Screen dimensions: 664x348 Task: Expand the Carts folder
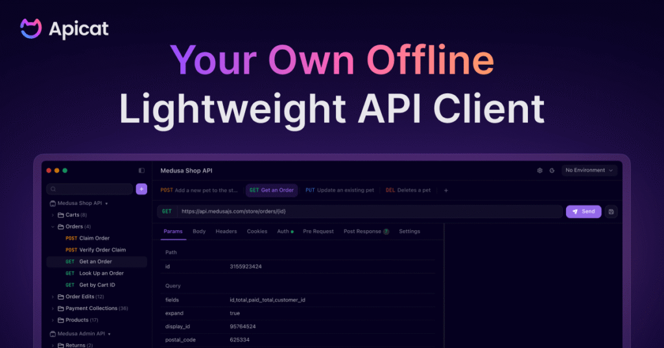[53, 215]
